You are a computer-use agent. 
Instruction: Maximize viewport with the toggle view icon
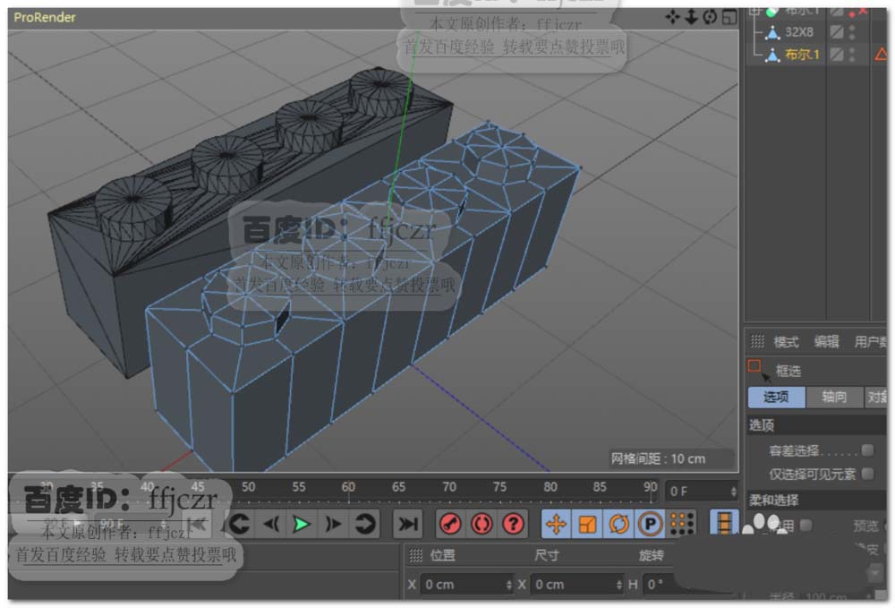(729, 18)
